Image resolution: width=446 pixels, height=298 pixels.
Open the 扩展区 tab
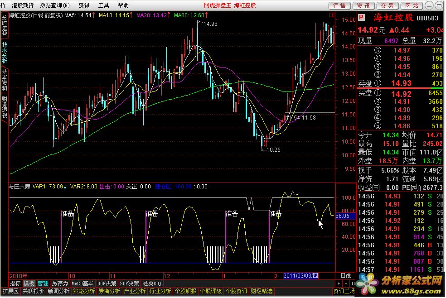(x=10, y=291)
